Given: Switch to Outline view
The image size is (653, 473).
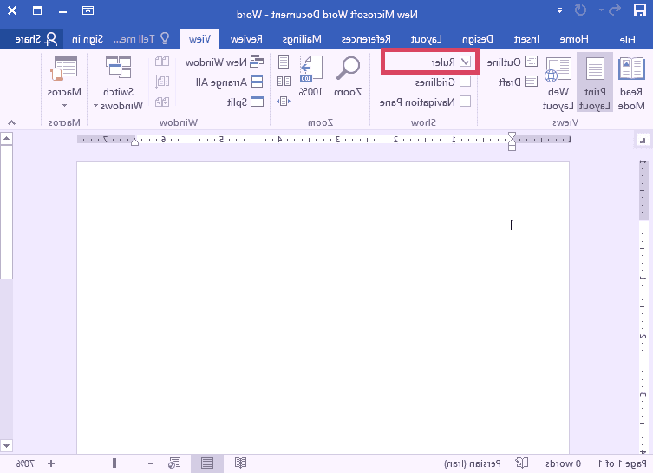Looking at the screenshot, I should coord(531,62).
